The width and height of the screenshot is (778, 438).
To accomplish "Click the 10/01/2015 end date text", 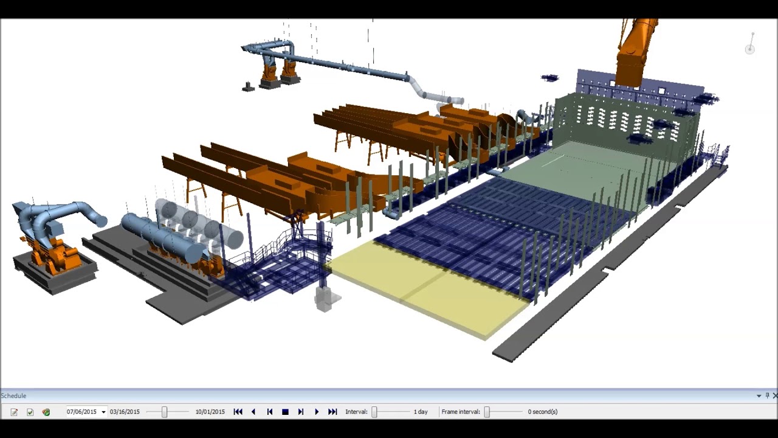I will (210, 412).
